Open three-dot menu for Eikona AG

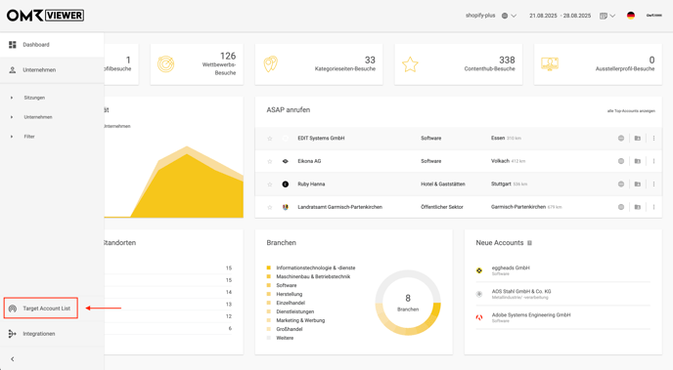click(x=653, y=161)
